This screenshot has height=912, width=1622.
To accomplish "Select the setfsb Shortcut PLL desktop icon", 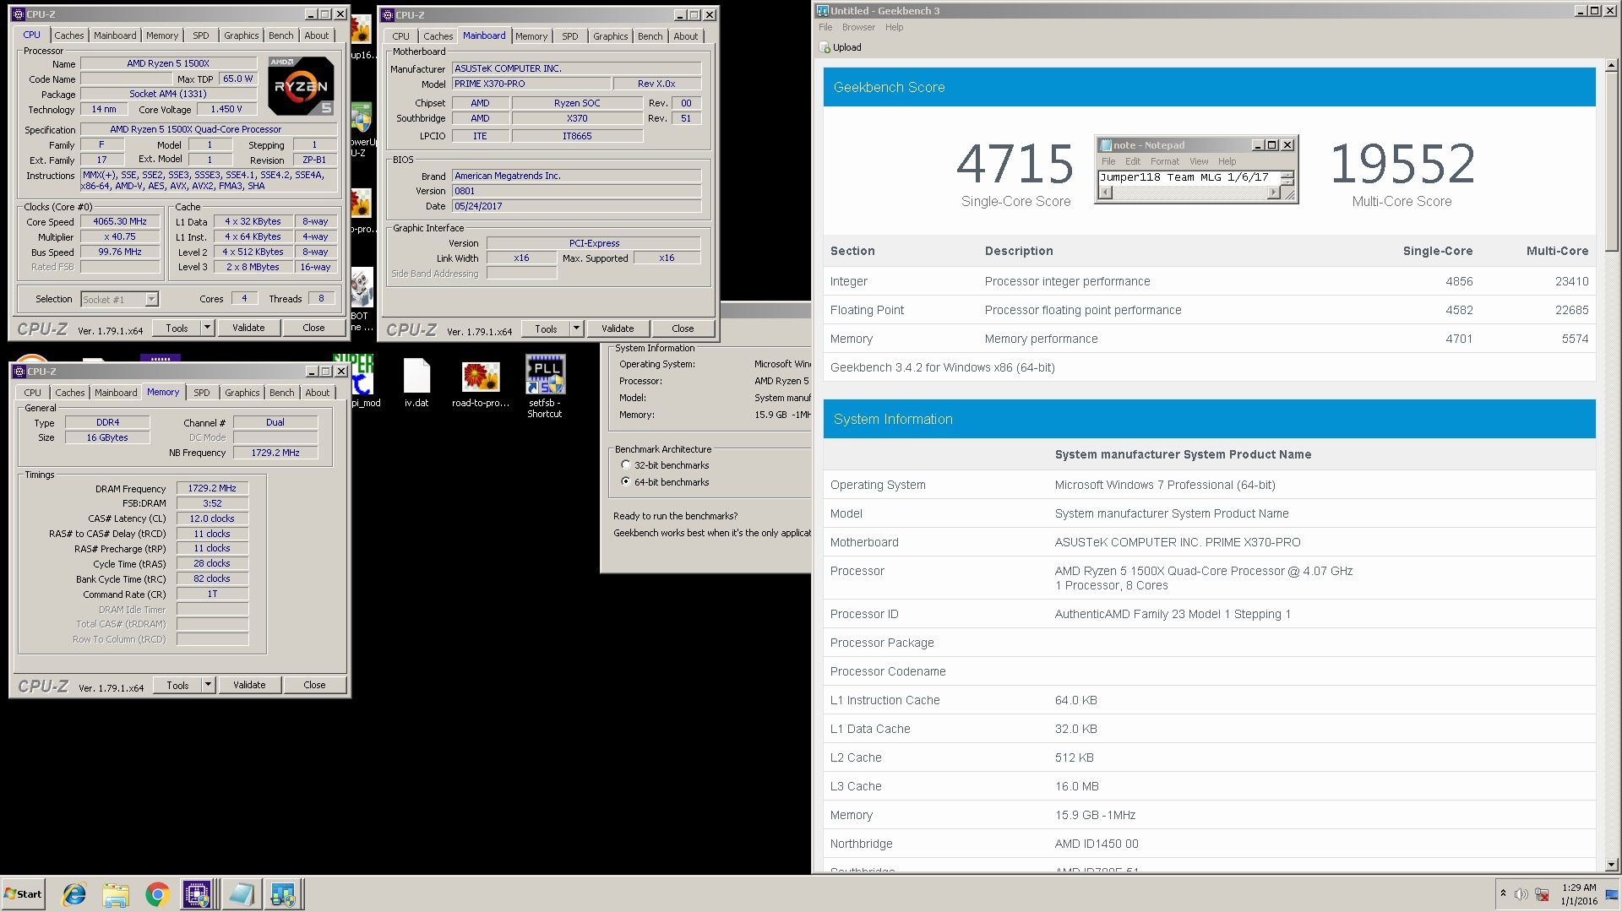I will pos(545,386).
